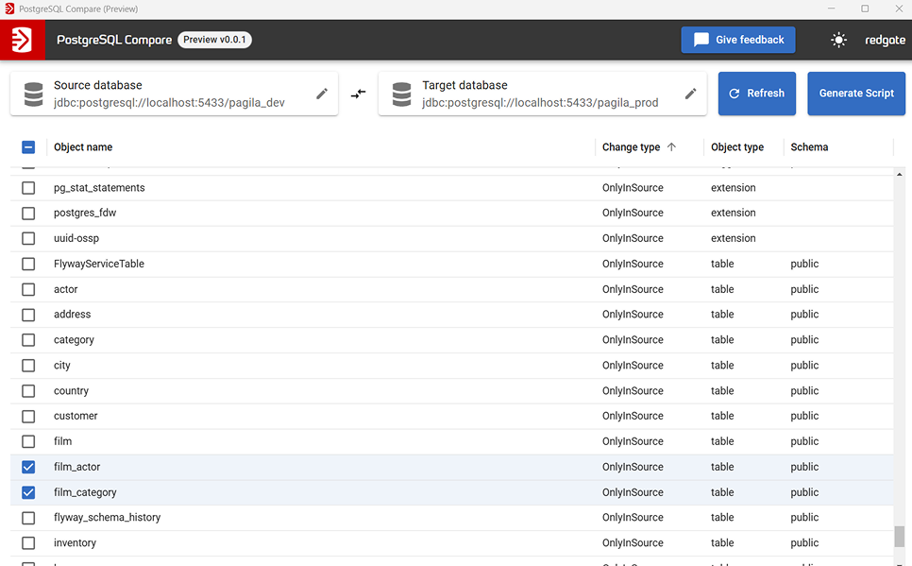Sort by Change type column header
The height and width of the screenshot is (566, 912).
pos(631,147)
